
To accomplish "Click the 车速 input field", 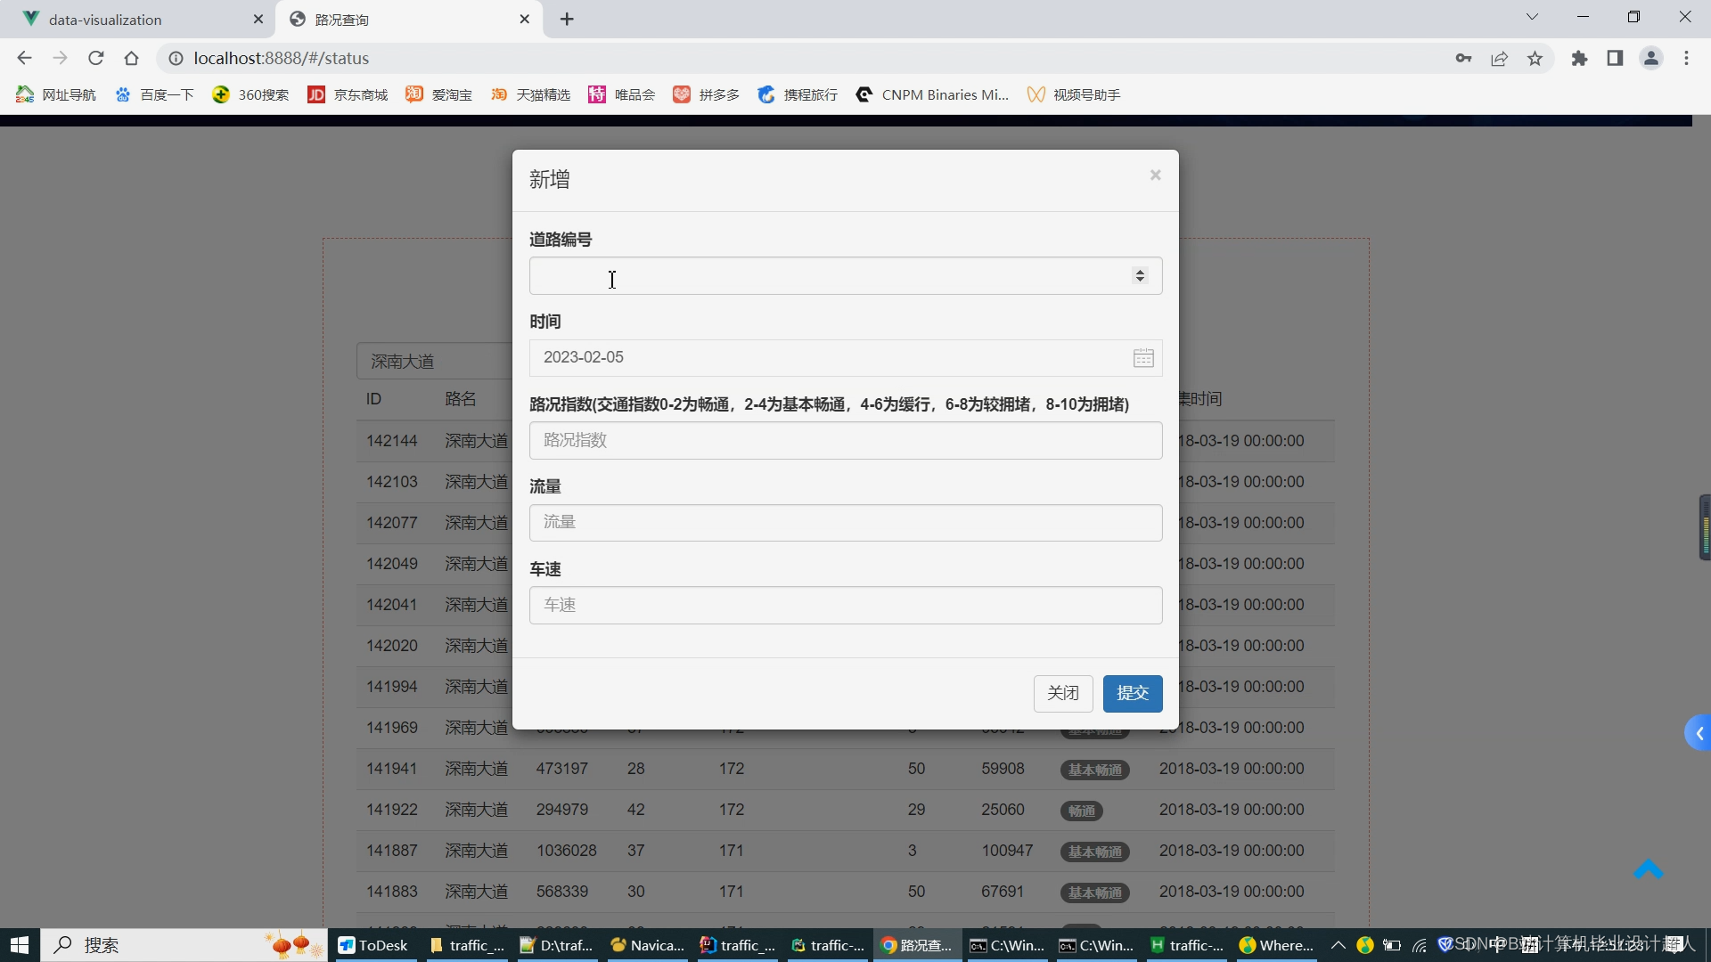I will [845, 605].
